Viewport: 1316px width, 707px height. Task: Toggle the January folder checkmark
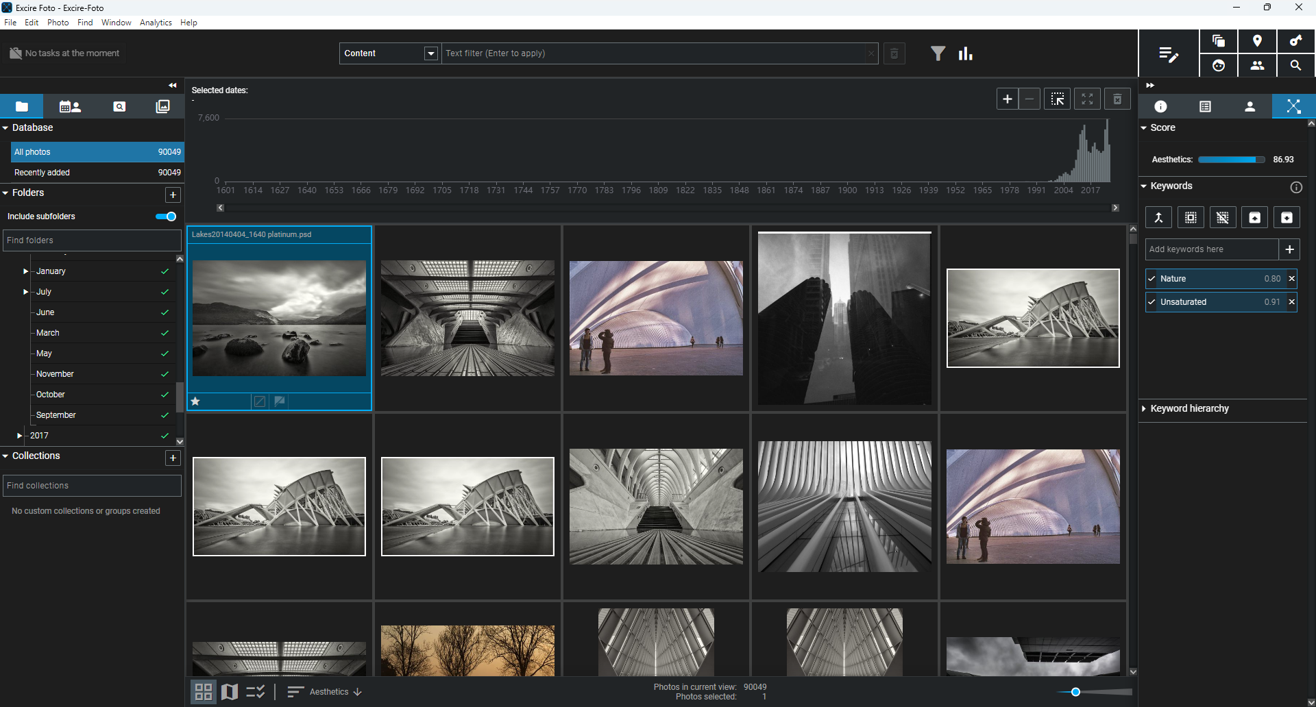tap(164, 271)
